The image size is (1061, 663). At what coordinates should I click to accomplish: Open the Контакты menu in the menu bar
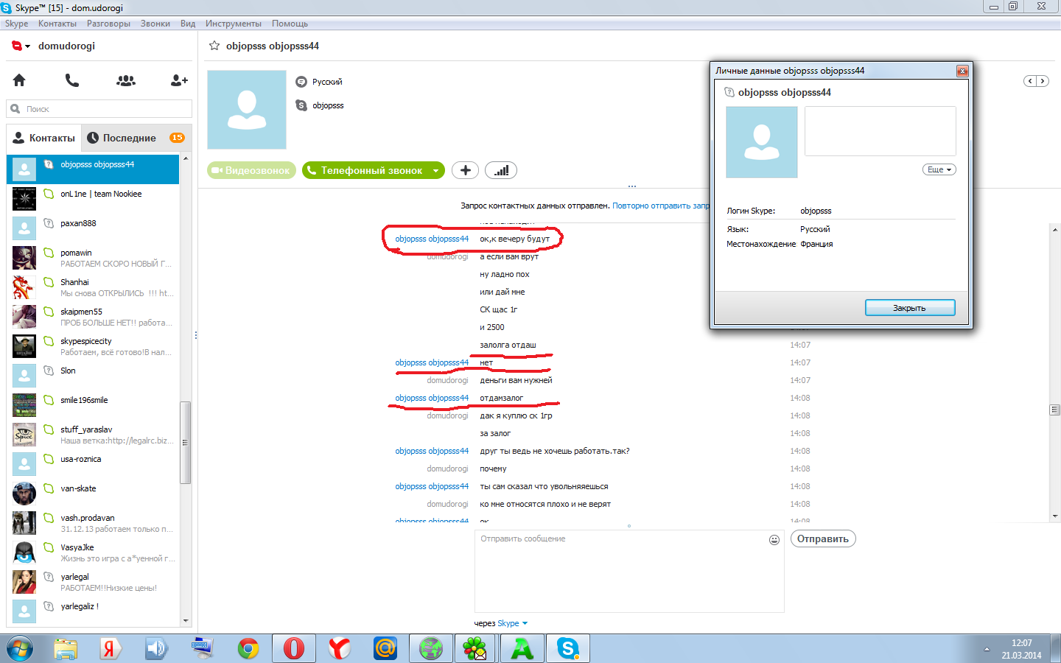(x=57, y=24)
